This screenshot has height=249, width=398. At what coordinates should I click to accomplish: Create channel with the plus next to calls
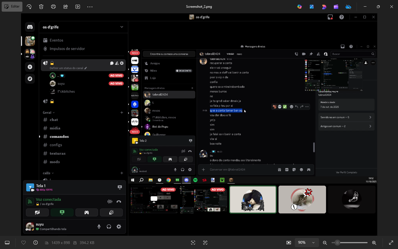point(122,173)
